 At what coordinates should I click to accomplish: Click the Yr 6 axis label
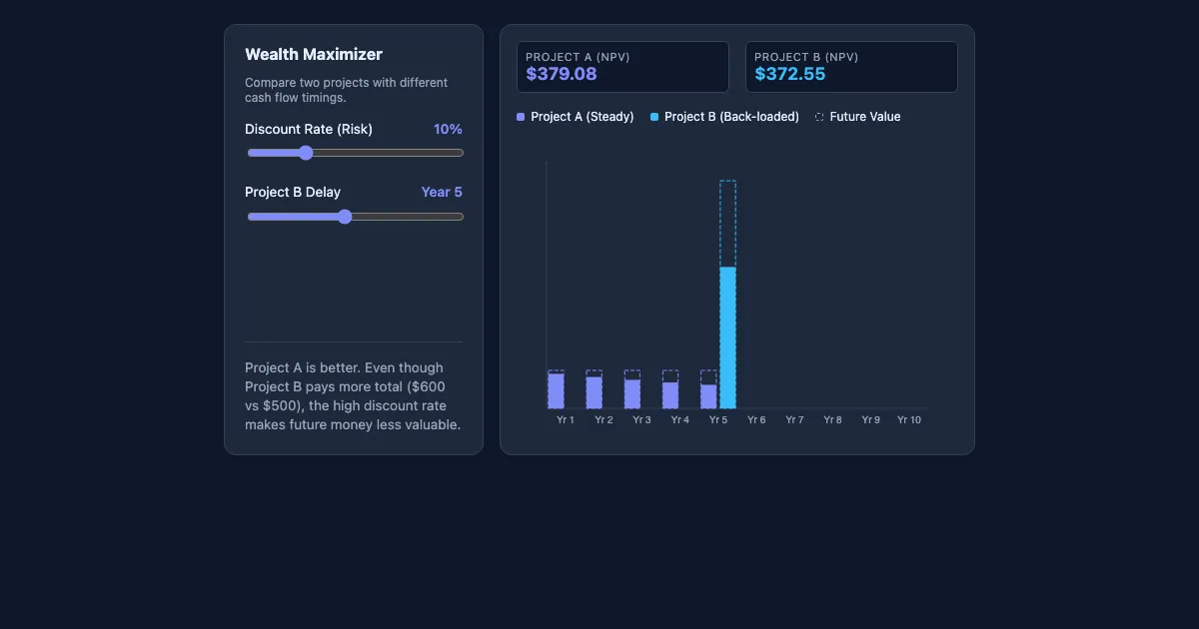[756, 420]
